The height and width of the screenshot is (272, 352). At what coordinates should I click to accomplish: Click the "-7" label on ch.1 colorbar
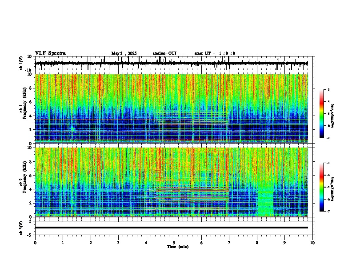coord(328,138)
